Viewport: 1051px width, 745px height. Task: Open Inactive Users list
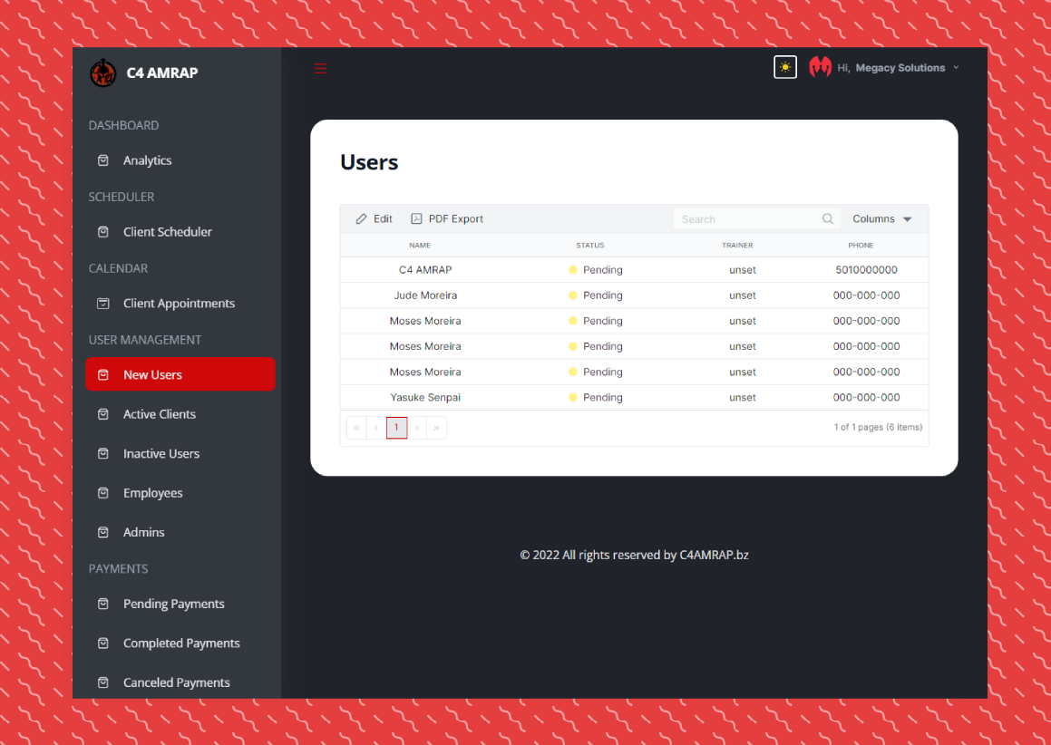pyautogui.click(x=161, y=453)
